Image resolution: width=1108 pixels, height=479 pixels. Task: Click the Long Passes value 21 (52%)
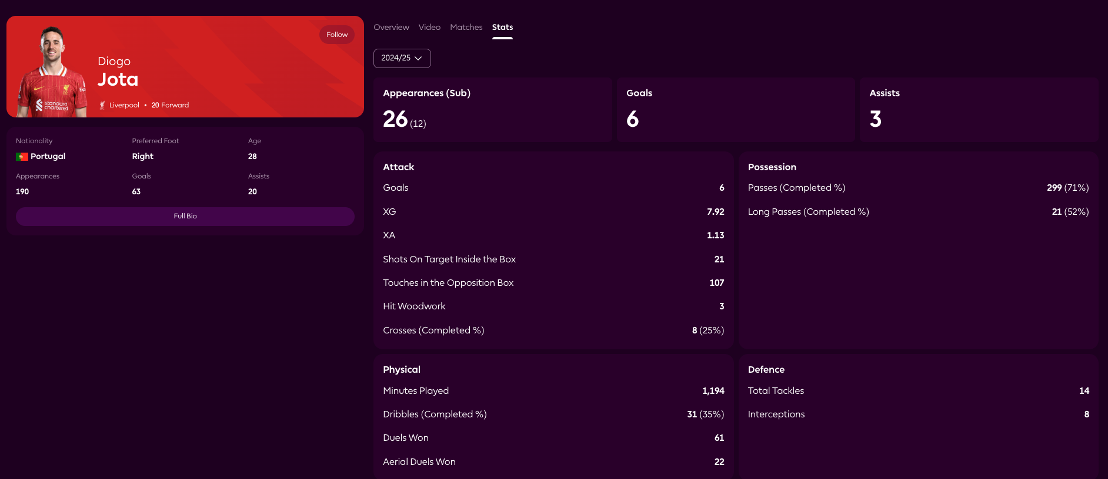[1070, 211]
